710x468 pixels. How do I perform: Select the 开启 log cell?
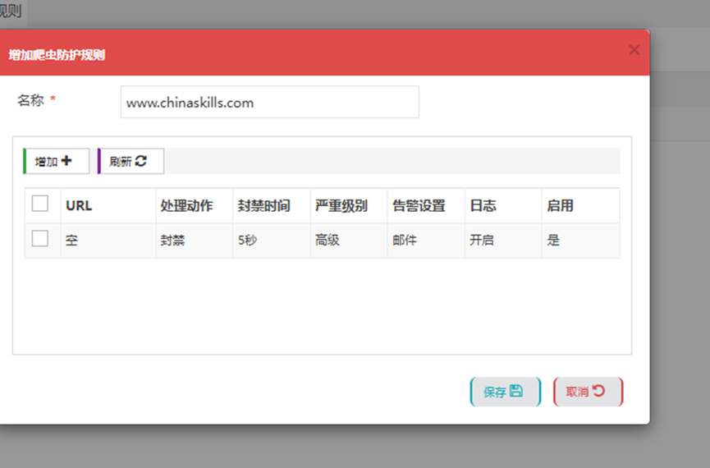point(503,240)
